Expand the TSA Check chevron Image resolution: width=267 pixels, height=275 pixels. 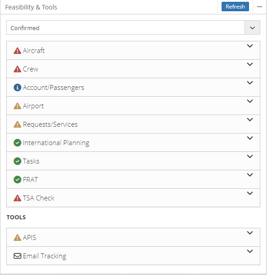point(250,193)
